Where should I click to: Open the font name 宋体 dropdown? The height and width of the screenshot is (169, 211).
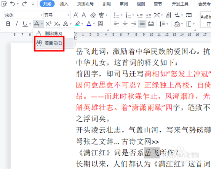click(42, 15)
